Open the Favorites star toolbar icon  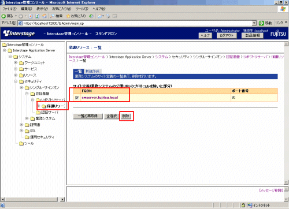tap(68, 16)
